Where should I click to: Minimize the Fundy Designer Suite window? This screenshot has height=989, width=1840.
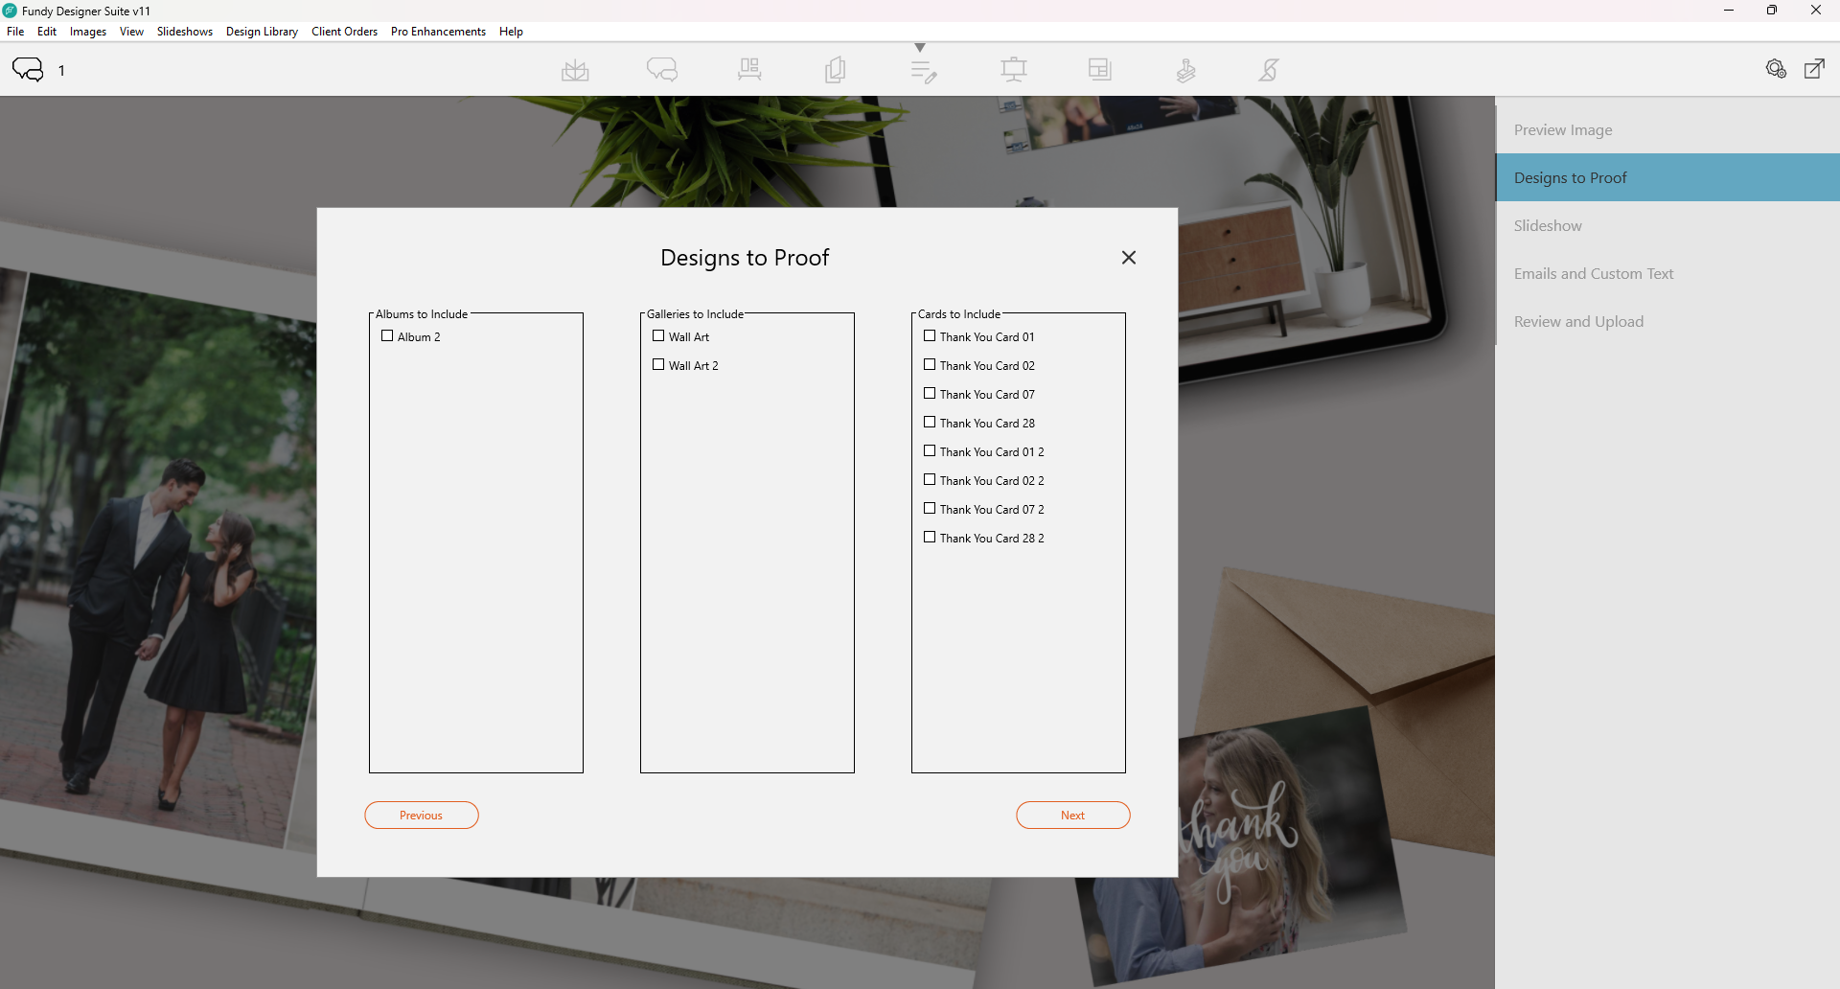[x=1729, y=11]
